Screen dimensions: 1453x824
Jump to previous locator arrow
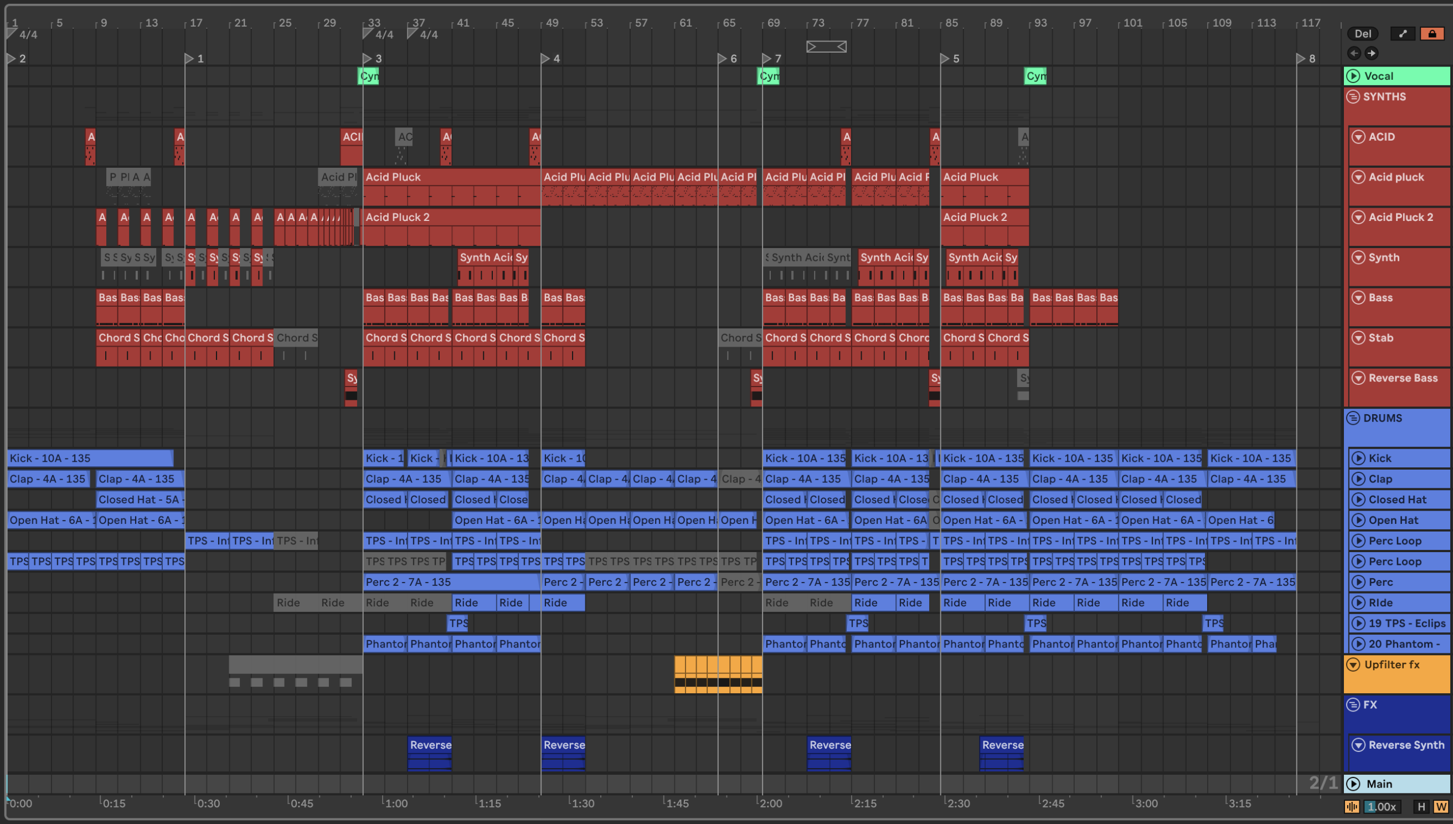pos(1354,53)
